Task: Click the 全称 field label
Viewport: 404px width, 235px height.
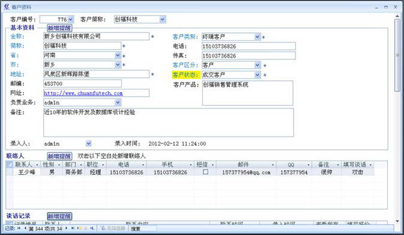Action: (x=17, y=37)
